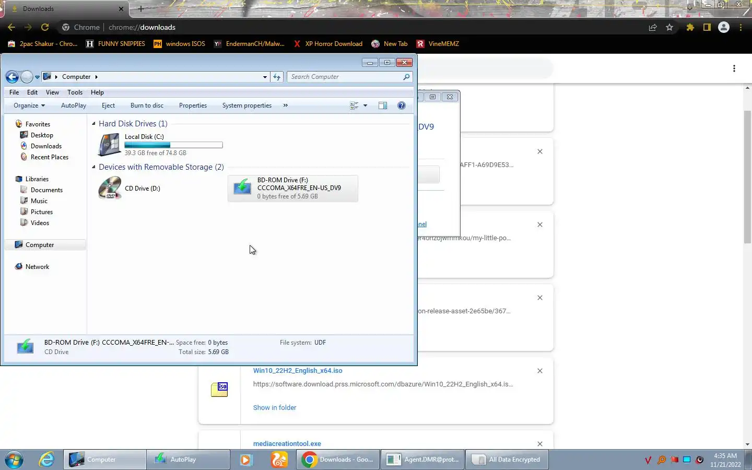Select Computer in navigation pane

click(x=40, y=245)
